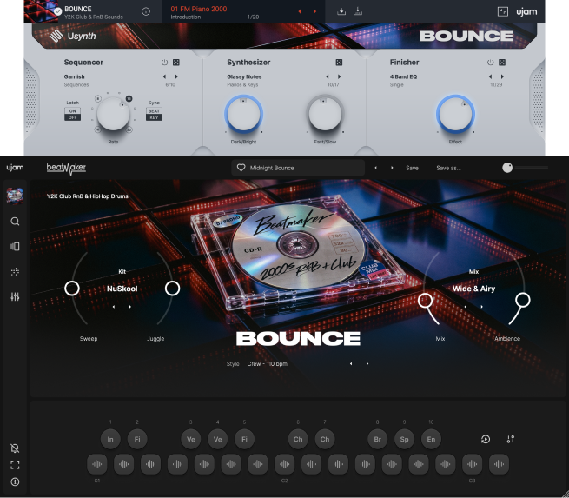Go to next Usynth preset with red arrow
The height and width of the screenshot is (498, 569).
pyautogui.click(x=314, y=11)
